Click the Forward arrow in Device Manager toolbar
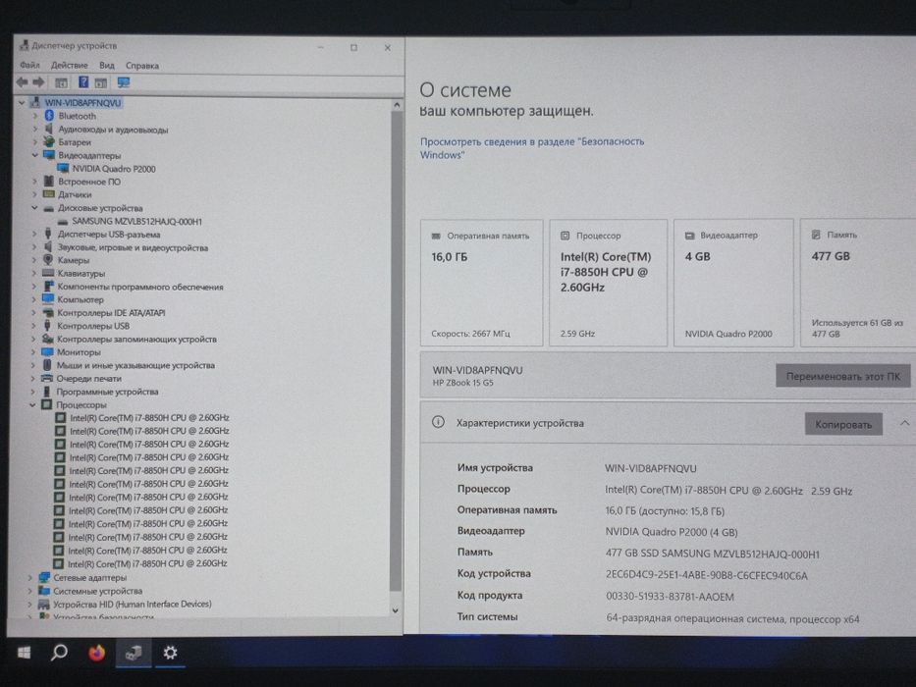Image resolution: width=916 pixels, height=687 pixels. 38,82
